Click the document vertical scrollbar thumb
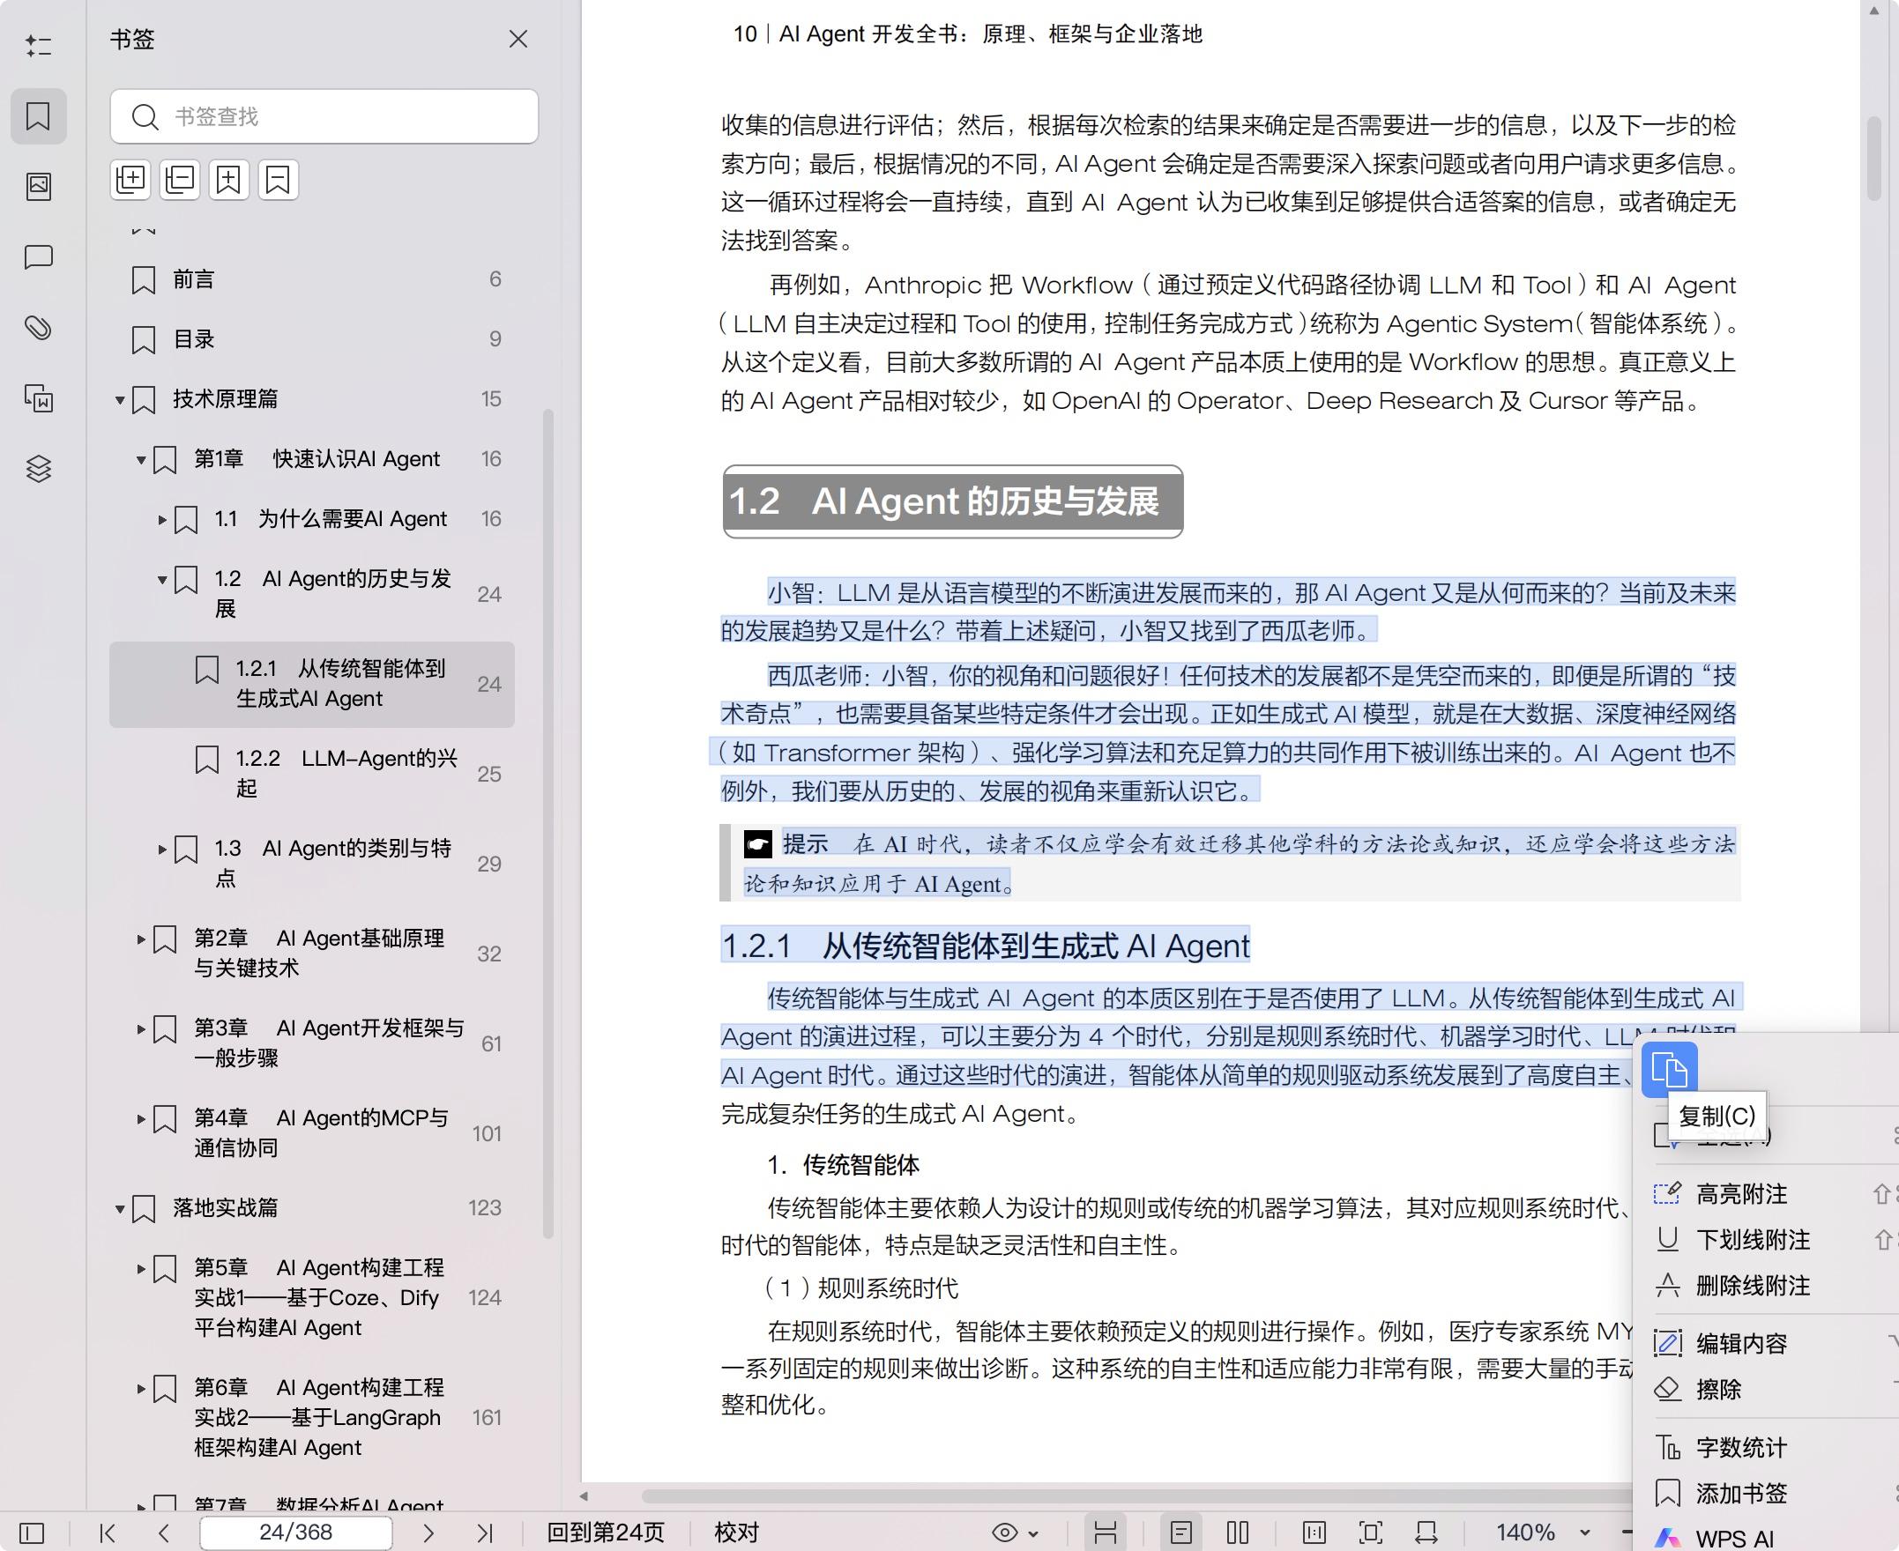1899x1551 pixels. (x=1875, y=159)
